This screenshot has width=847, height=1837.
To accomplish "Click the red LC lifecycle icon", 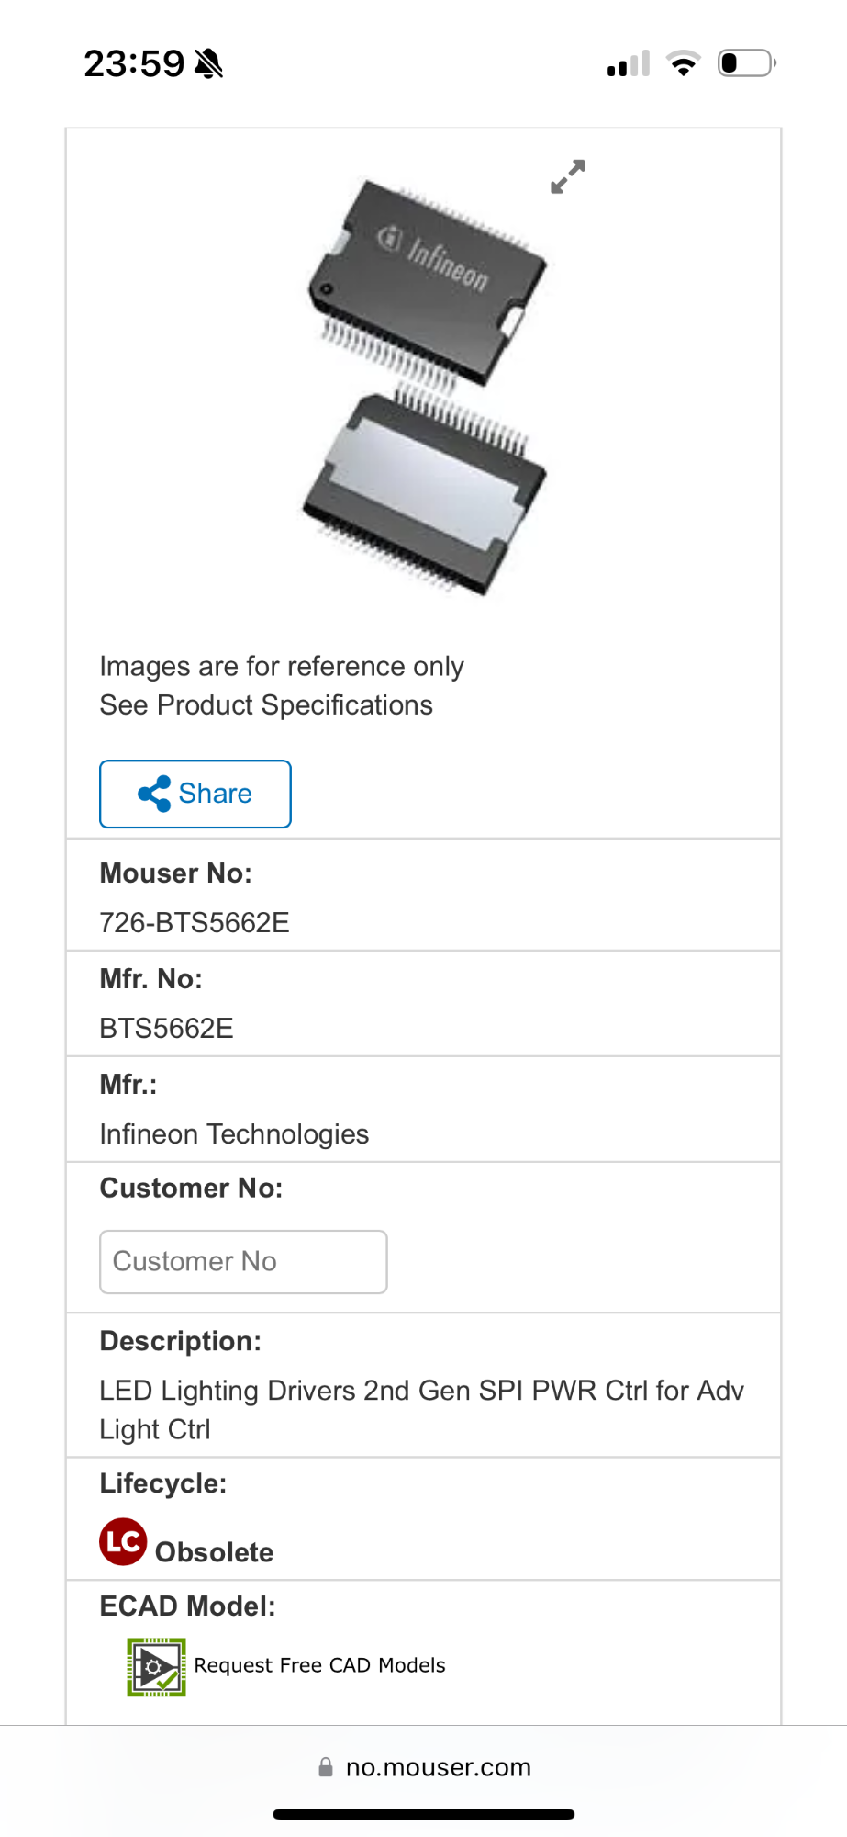I will 123,1542.
